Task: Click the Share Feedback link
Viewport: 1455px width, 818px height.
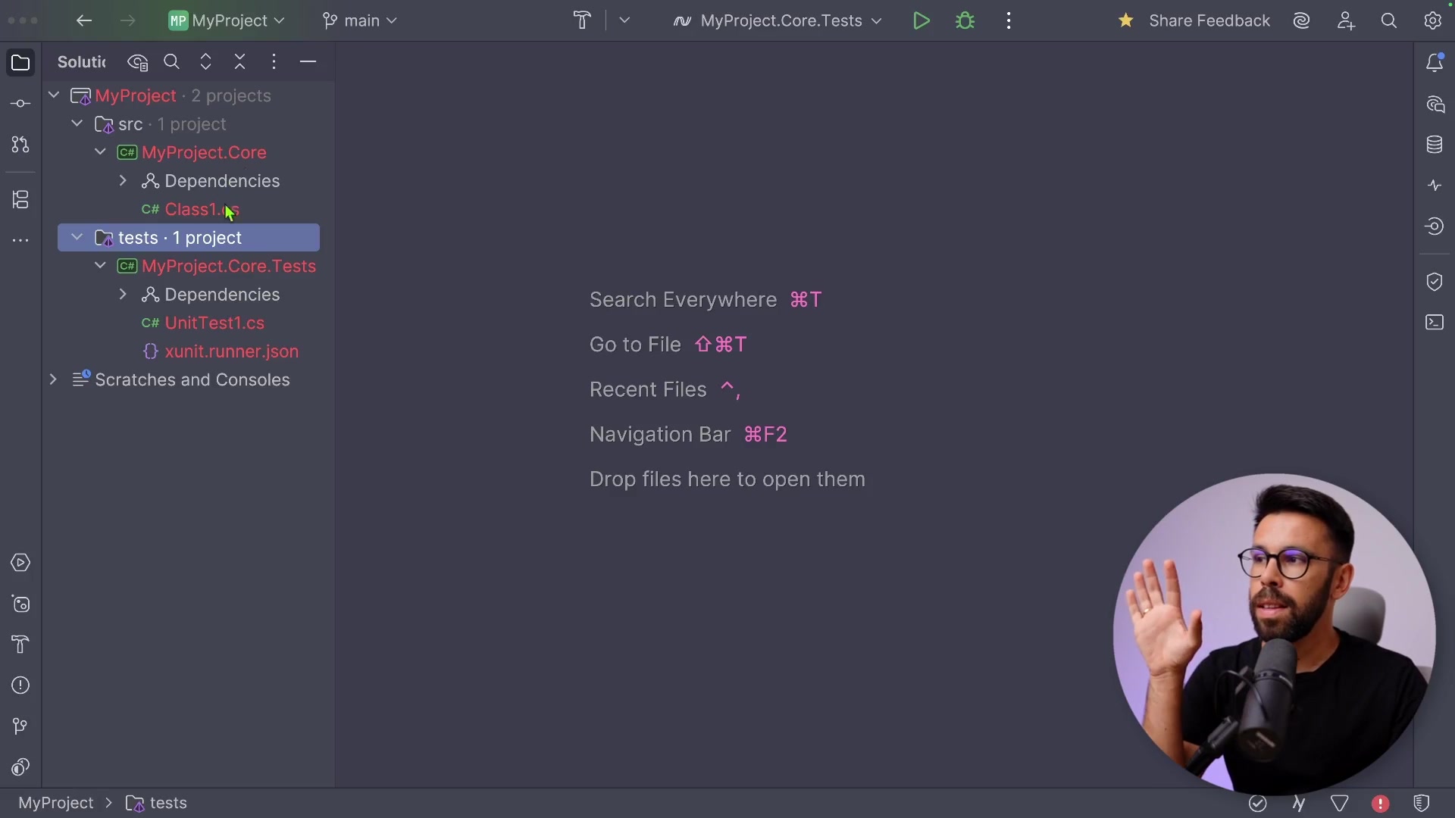Action: 1209,21
